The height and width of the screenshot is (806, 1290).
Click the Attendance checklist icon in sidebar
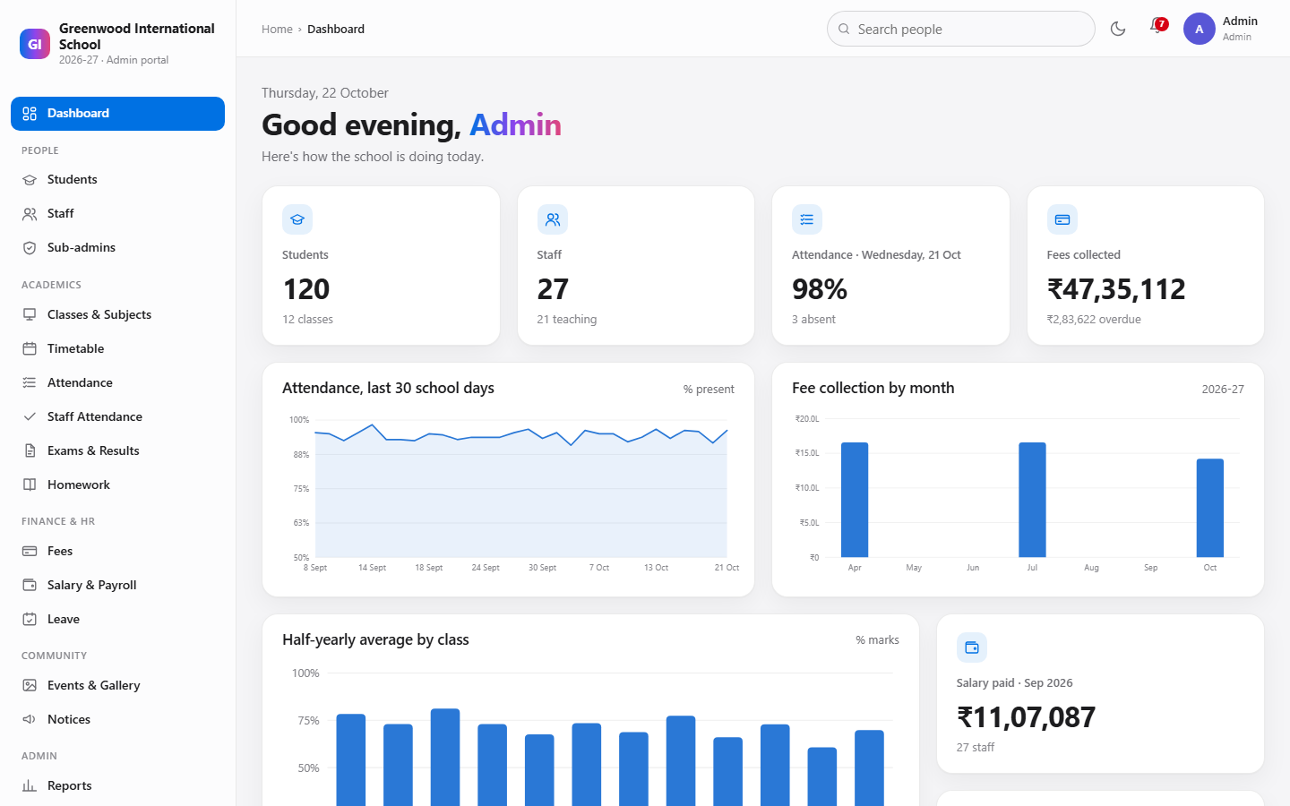coord(30,383)
